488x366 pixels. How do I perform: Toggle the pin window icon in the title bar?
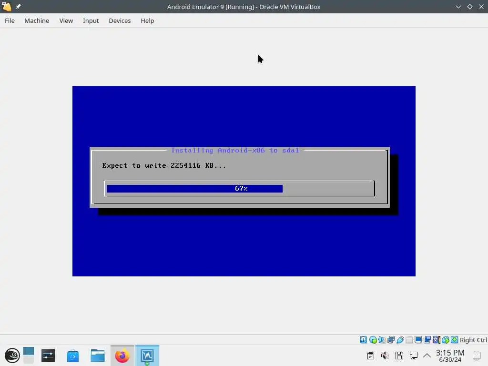pyautogui.click(x=18, y=7)
